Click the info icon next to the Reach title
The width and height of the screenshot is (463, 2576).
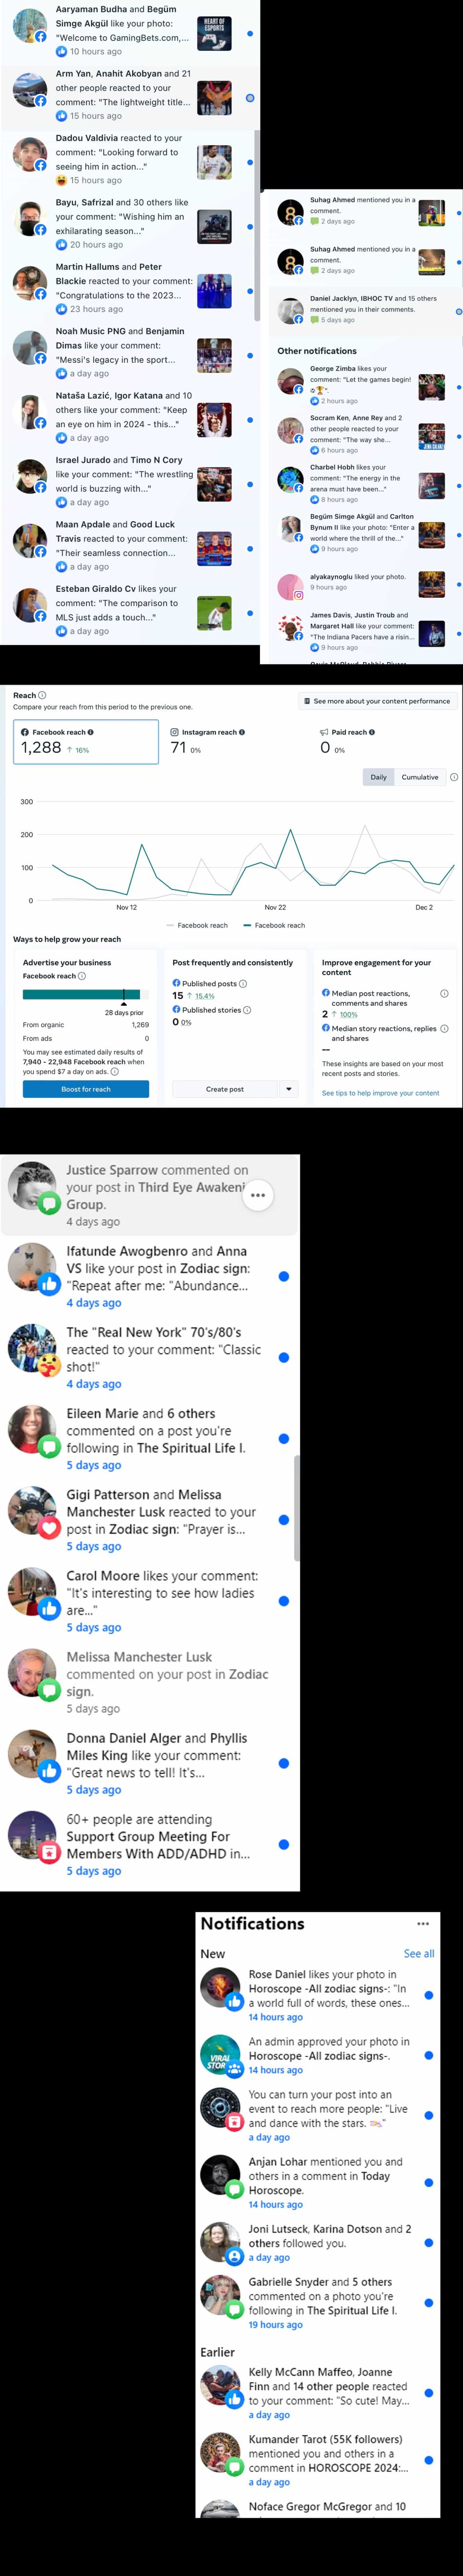42,695
